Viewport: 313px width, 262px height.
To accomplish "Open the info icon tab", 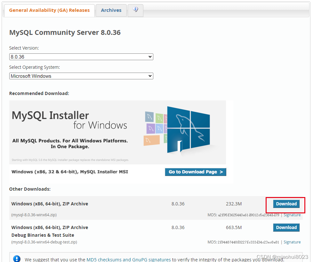I will click(135, 10).
